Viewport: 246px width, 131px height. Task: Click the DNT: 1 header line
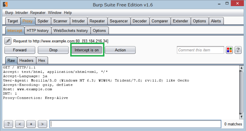[10, 94]
